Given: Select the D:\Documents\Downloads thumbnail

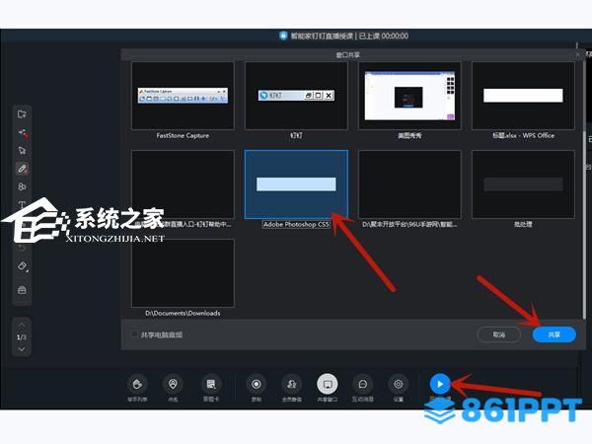Looking at the screenshot, I should pyautogui.click(x=183, y=273).
